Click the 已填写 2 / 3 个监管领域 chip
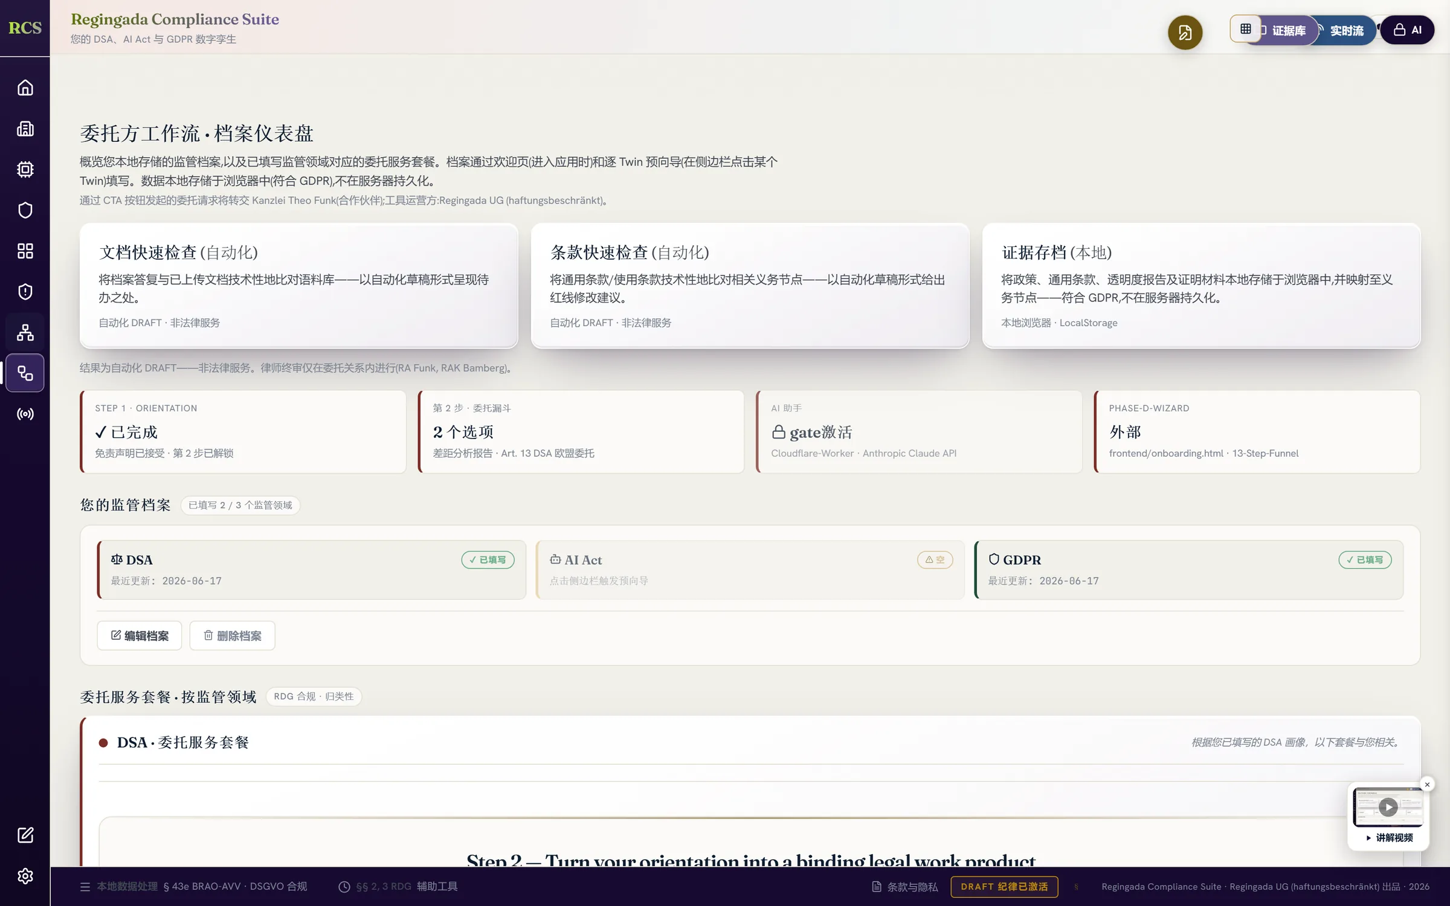1450x906 pixels. pyautogui.click(x=240, y=505)
